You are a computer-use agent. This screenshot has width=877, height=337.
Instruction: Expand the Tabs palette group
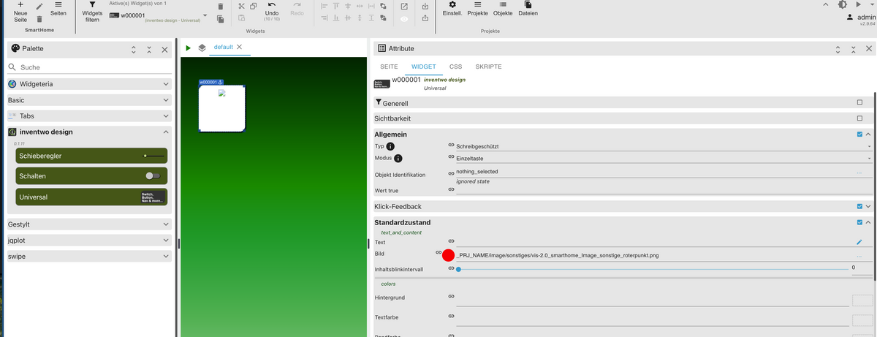[x=166, y=116]
